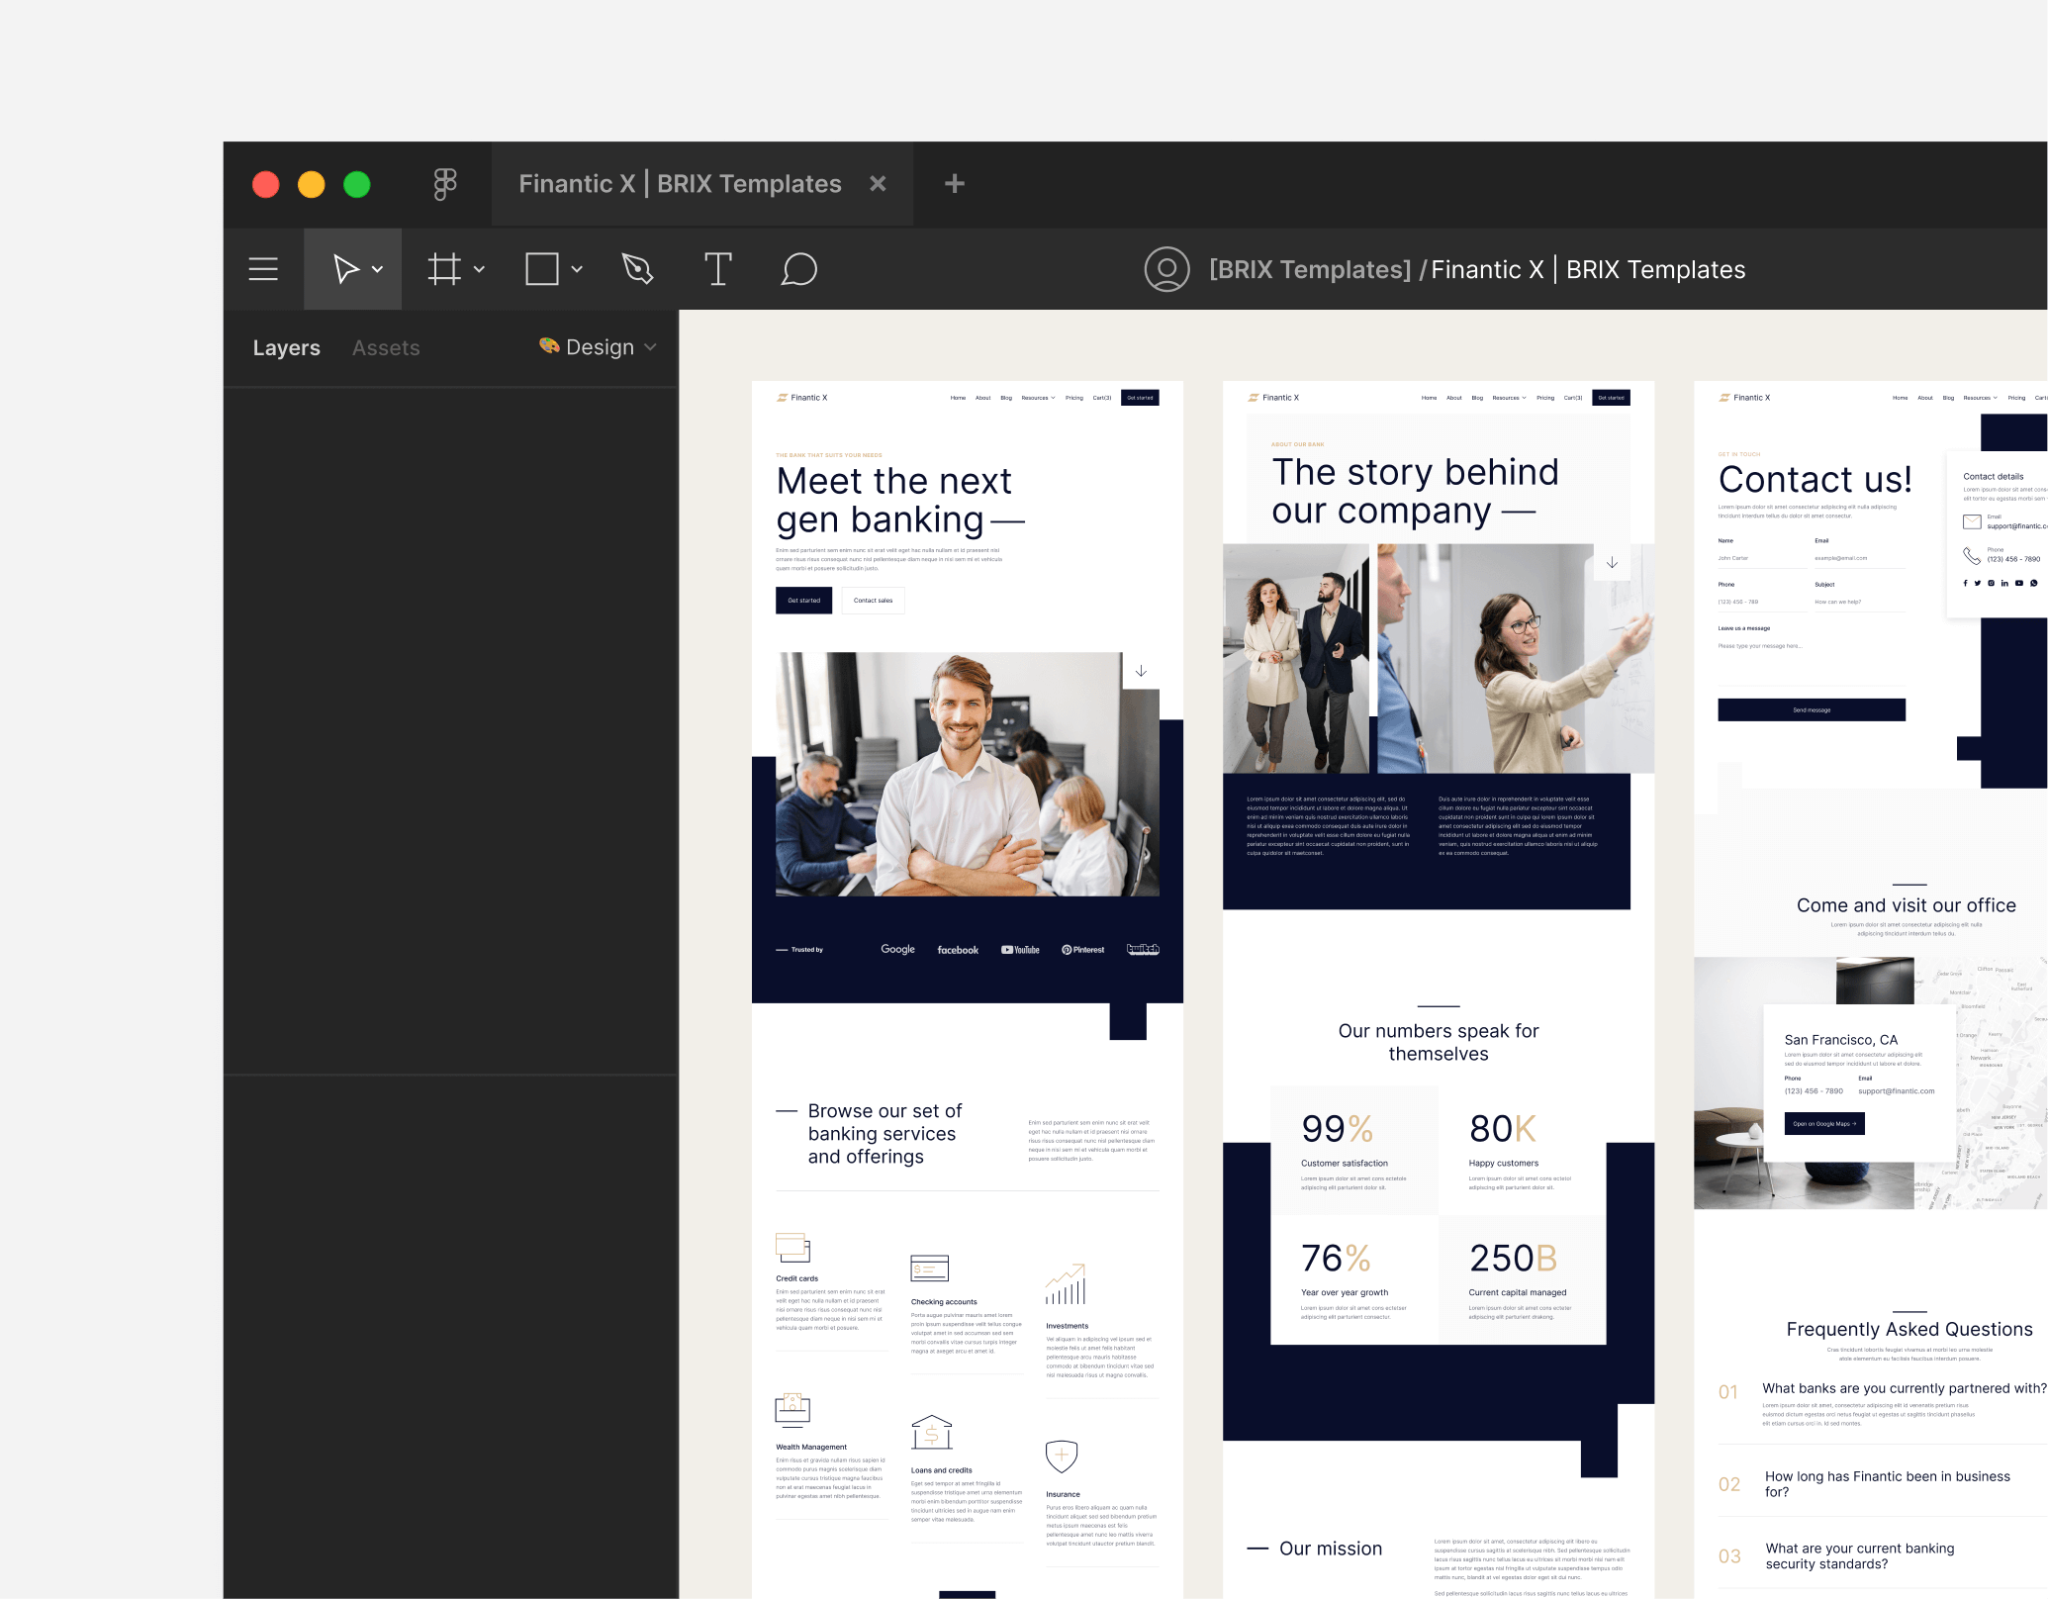Open the Design mode dropdown
The image size is (2048, 1599).
pyautogui.click(x=650, y=347)
